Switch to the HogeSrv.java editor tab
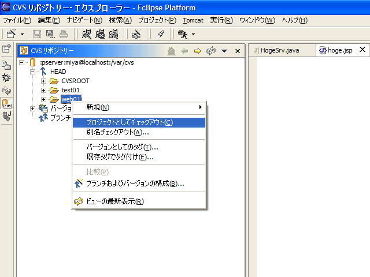 click(x=282, y=50)
